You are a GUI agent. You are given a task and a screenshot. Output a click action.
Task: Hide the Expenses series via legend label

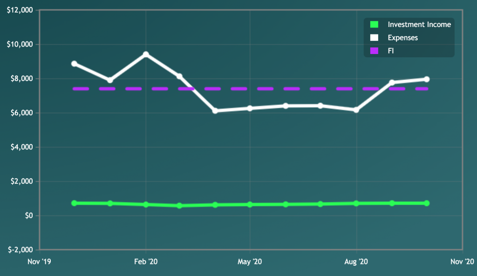pos(402,38)
